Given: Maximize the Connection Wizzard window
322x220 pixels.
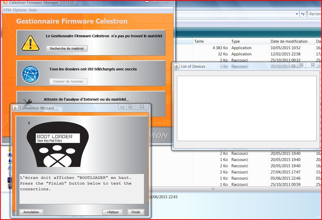Looking at the screenshot, I should [131, 106].
